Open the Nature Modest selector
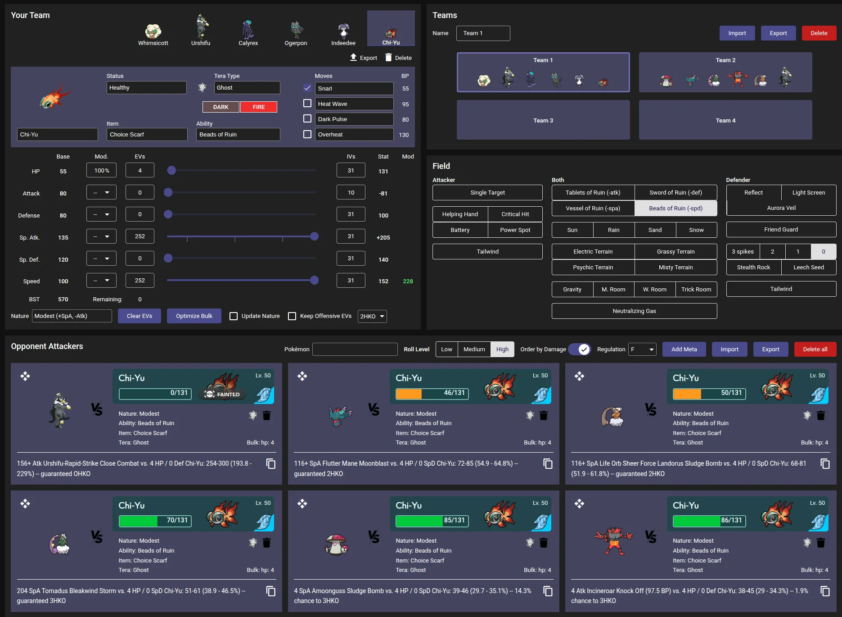842x617 pixels. point(72,316)
